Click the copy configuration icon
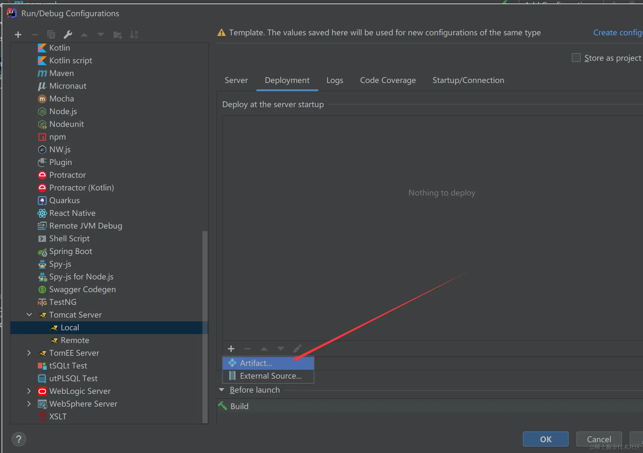This screenshot has width=643, height=453. click(x=51, y=35)
